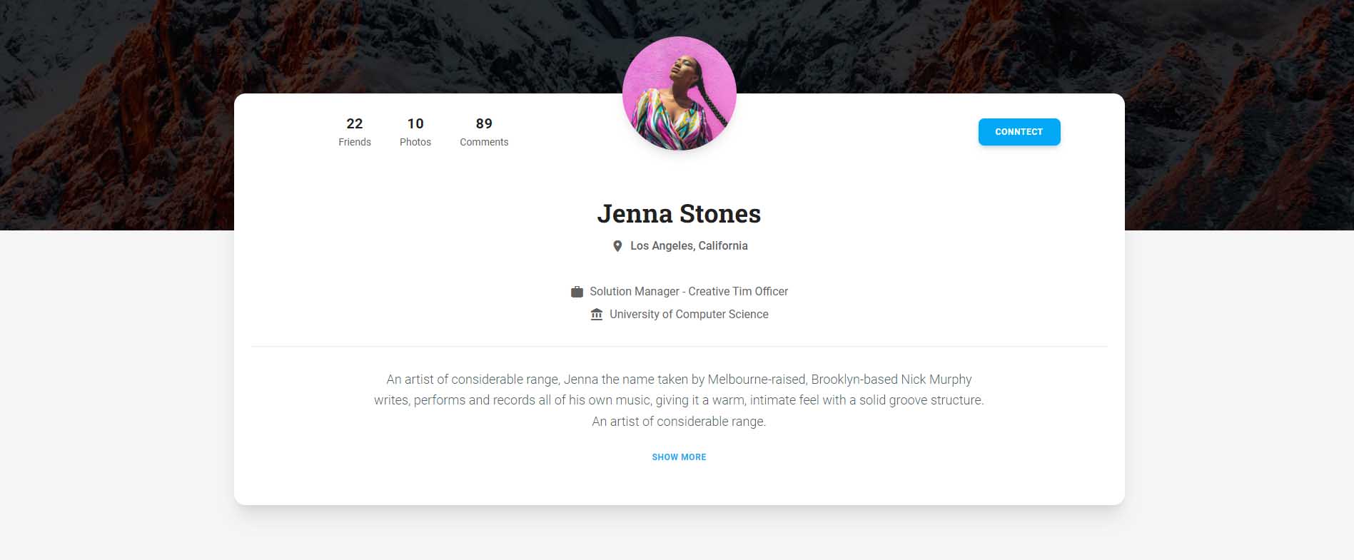The width and height of the screenshot is (1354, 560).
Task: Click the last bio line 'An artist of considerable range.'
Action: [679, 422]
